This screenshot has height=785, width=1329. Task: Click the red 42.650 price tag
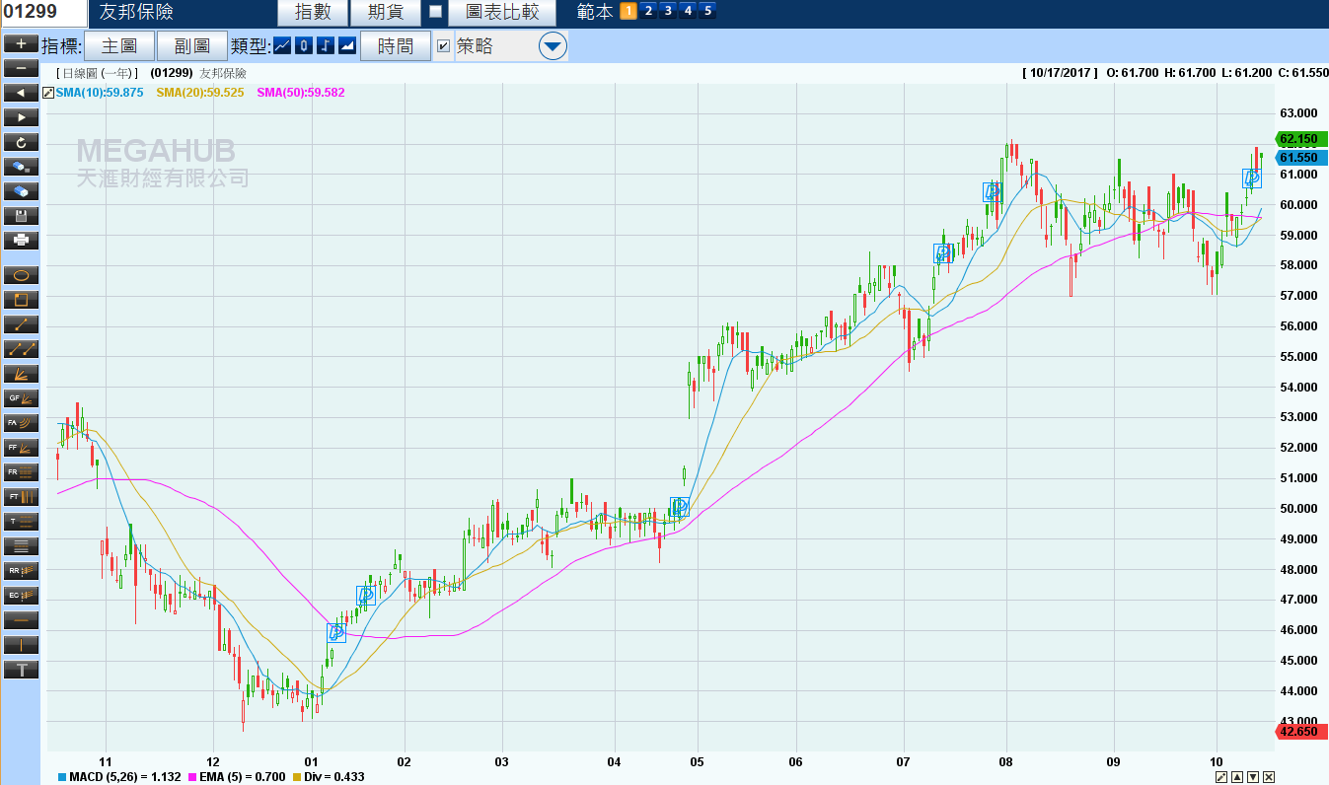pyautogui.click(x=1300, y=731)
